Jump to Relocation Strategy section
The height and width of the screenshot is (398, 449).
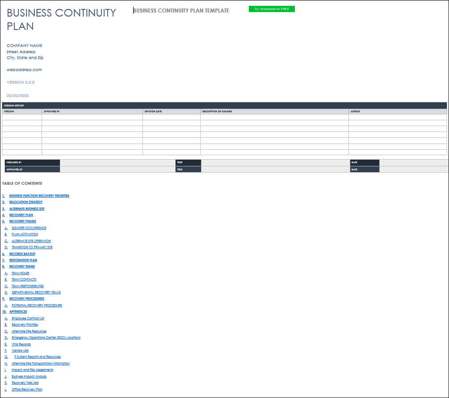tap(26, 202)
